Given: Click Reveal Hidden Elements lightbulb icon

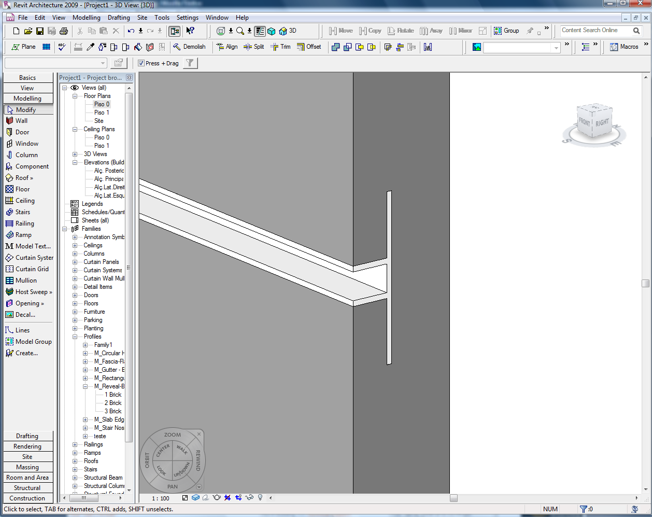Looking at the screenshot, I should point(260,497).
